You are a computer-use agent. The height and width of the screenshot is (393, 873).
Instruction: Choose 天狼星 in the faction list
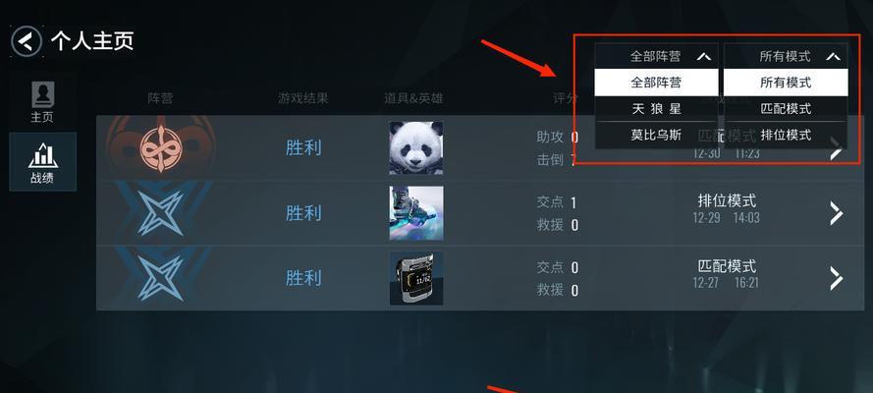coord(656,108)
